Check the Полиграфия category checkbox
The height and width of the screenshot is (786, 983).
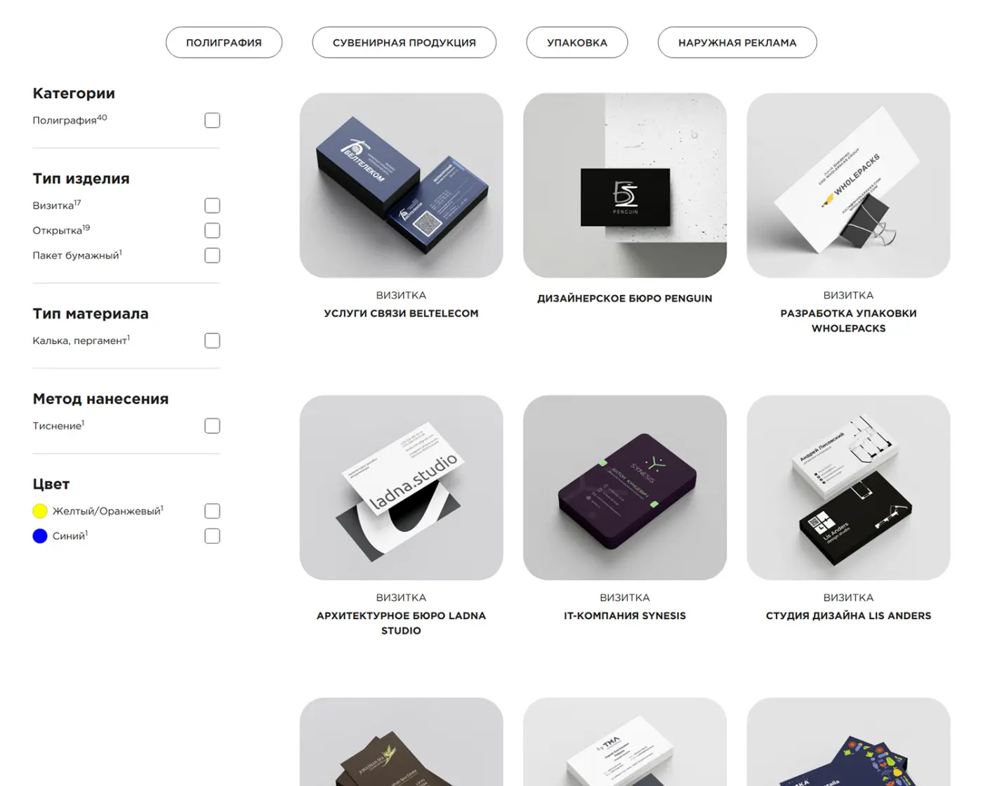point(212,121)
